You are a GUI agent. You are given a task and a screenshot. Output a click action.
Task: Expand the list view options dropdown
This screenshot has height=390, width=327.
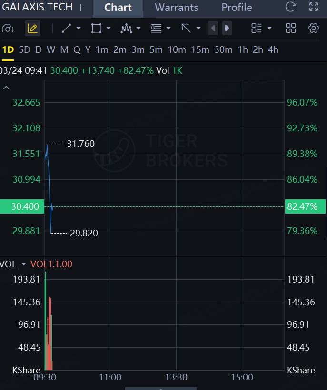coord(269,29)
